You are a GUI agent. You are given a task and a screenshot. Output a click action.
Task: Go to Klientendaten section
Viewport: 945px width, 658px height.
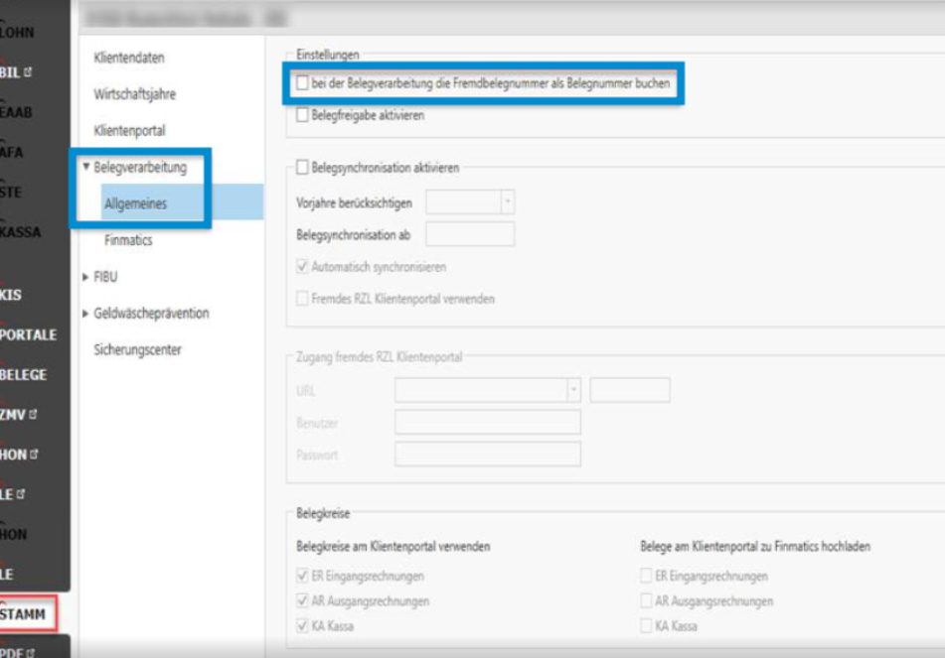pyautogui.click(x=128, y=59)
